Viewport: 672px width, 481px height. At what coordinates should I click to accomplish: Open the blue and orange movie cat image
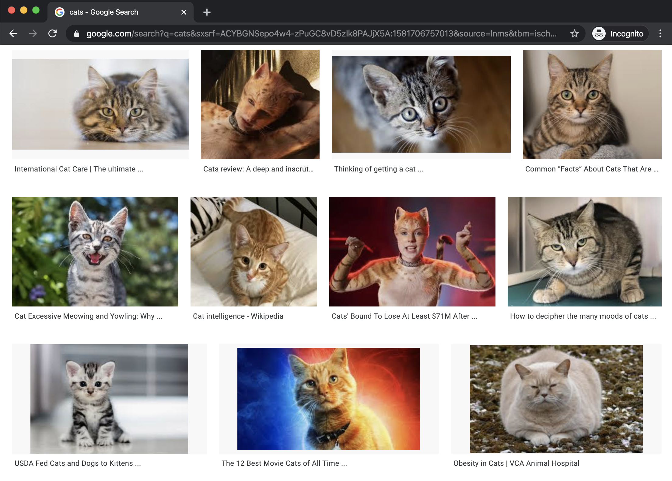[x=329, y=399]
